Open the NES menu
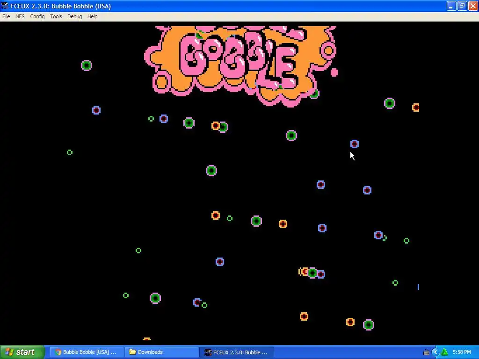Screen dimensions: 479x359 (x=20, y=16)
